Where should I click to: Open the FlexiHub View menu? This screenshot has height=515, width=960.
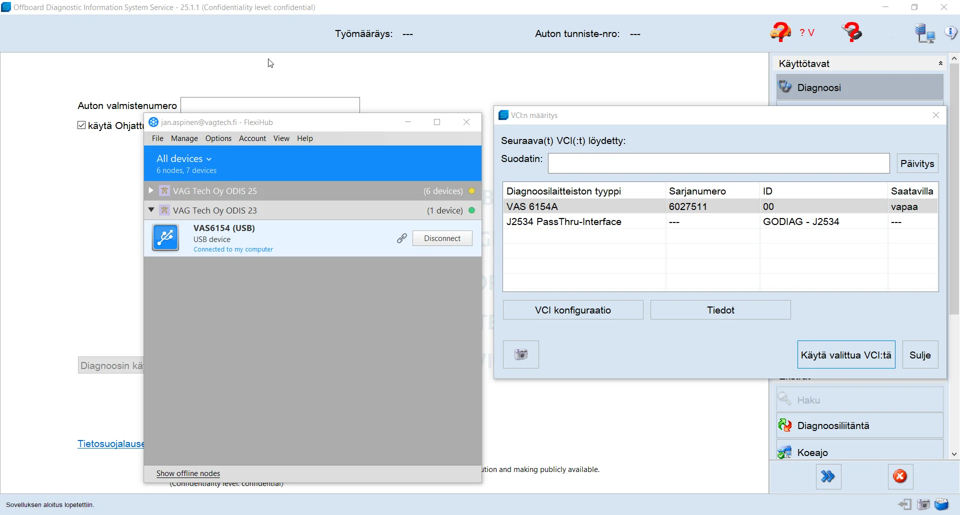tap(281, 138)
